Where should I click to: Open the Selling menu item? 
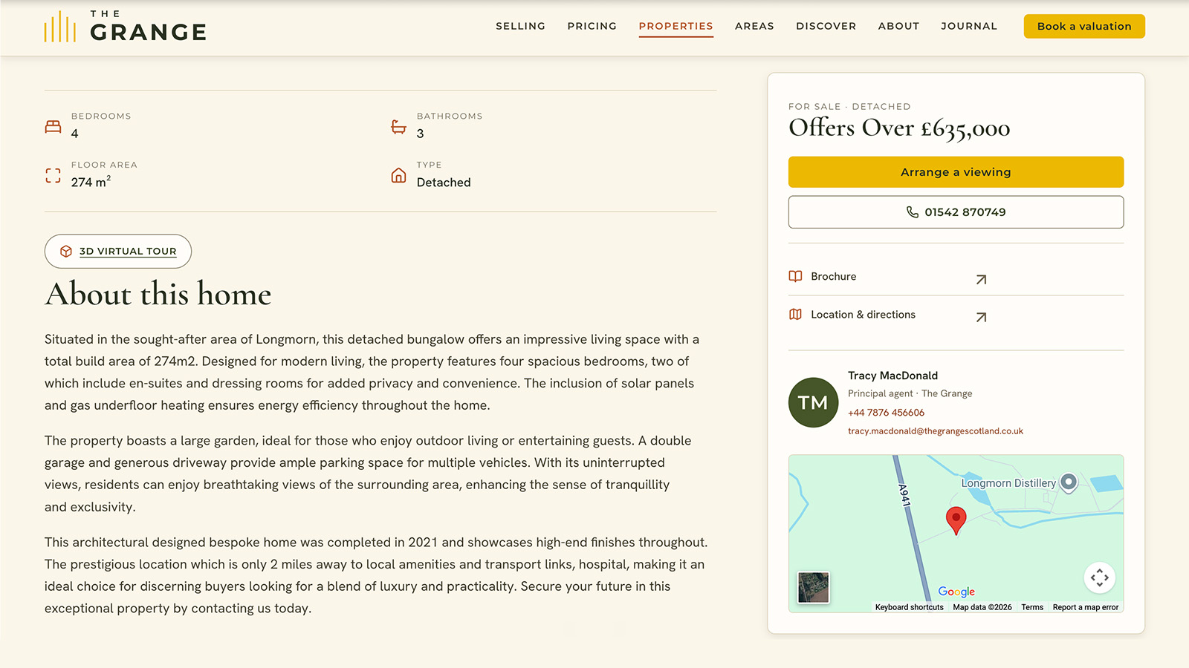tap(520, 26)
